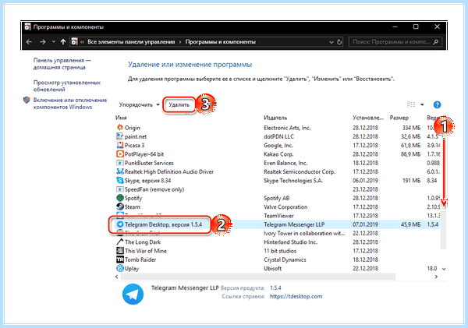Image resolution: width=468 pixels, height=328 pixels.
Task: Go up one level arrow
Action: tap(63, 42)
